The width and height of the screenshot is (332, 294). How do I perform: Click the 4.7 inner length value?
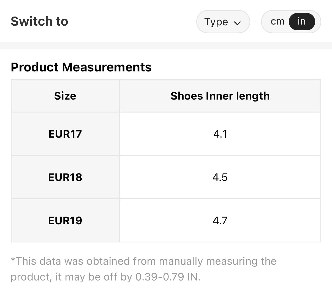(x=220, y=221)
